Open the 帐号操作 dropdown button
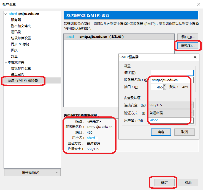This screenshot has width=203, height=190. [x=32, y=173]
